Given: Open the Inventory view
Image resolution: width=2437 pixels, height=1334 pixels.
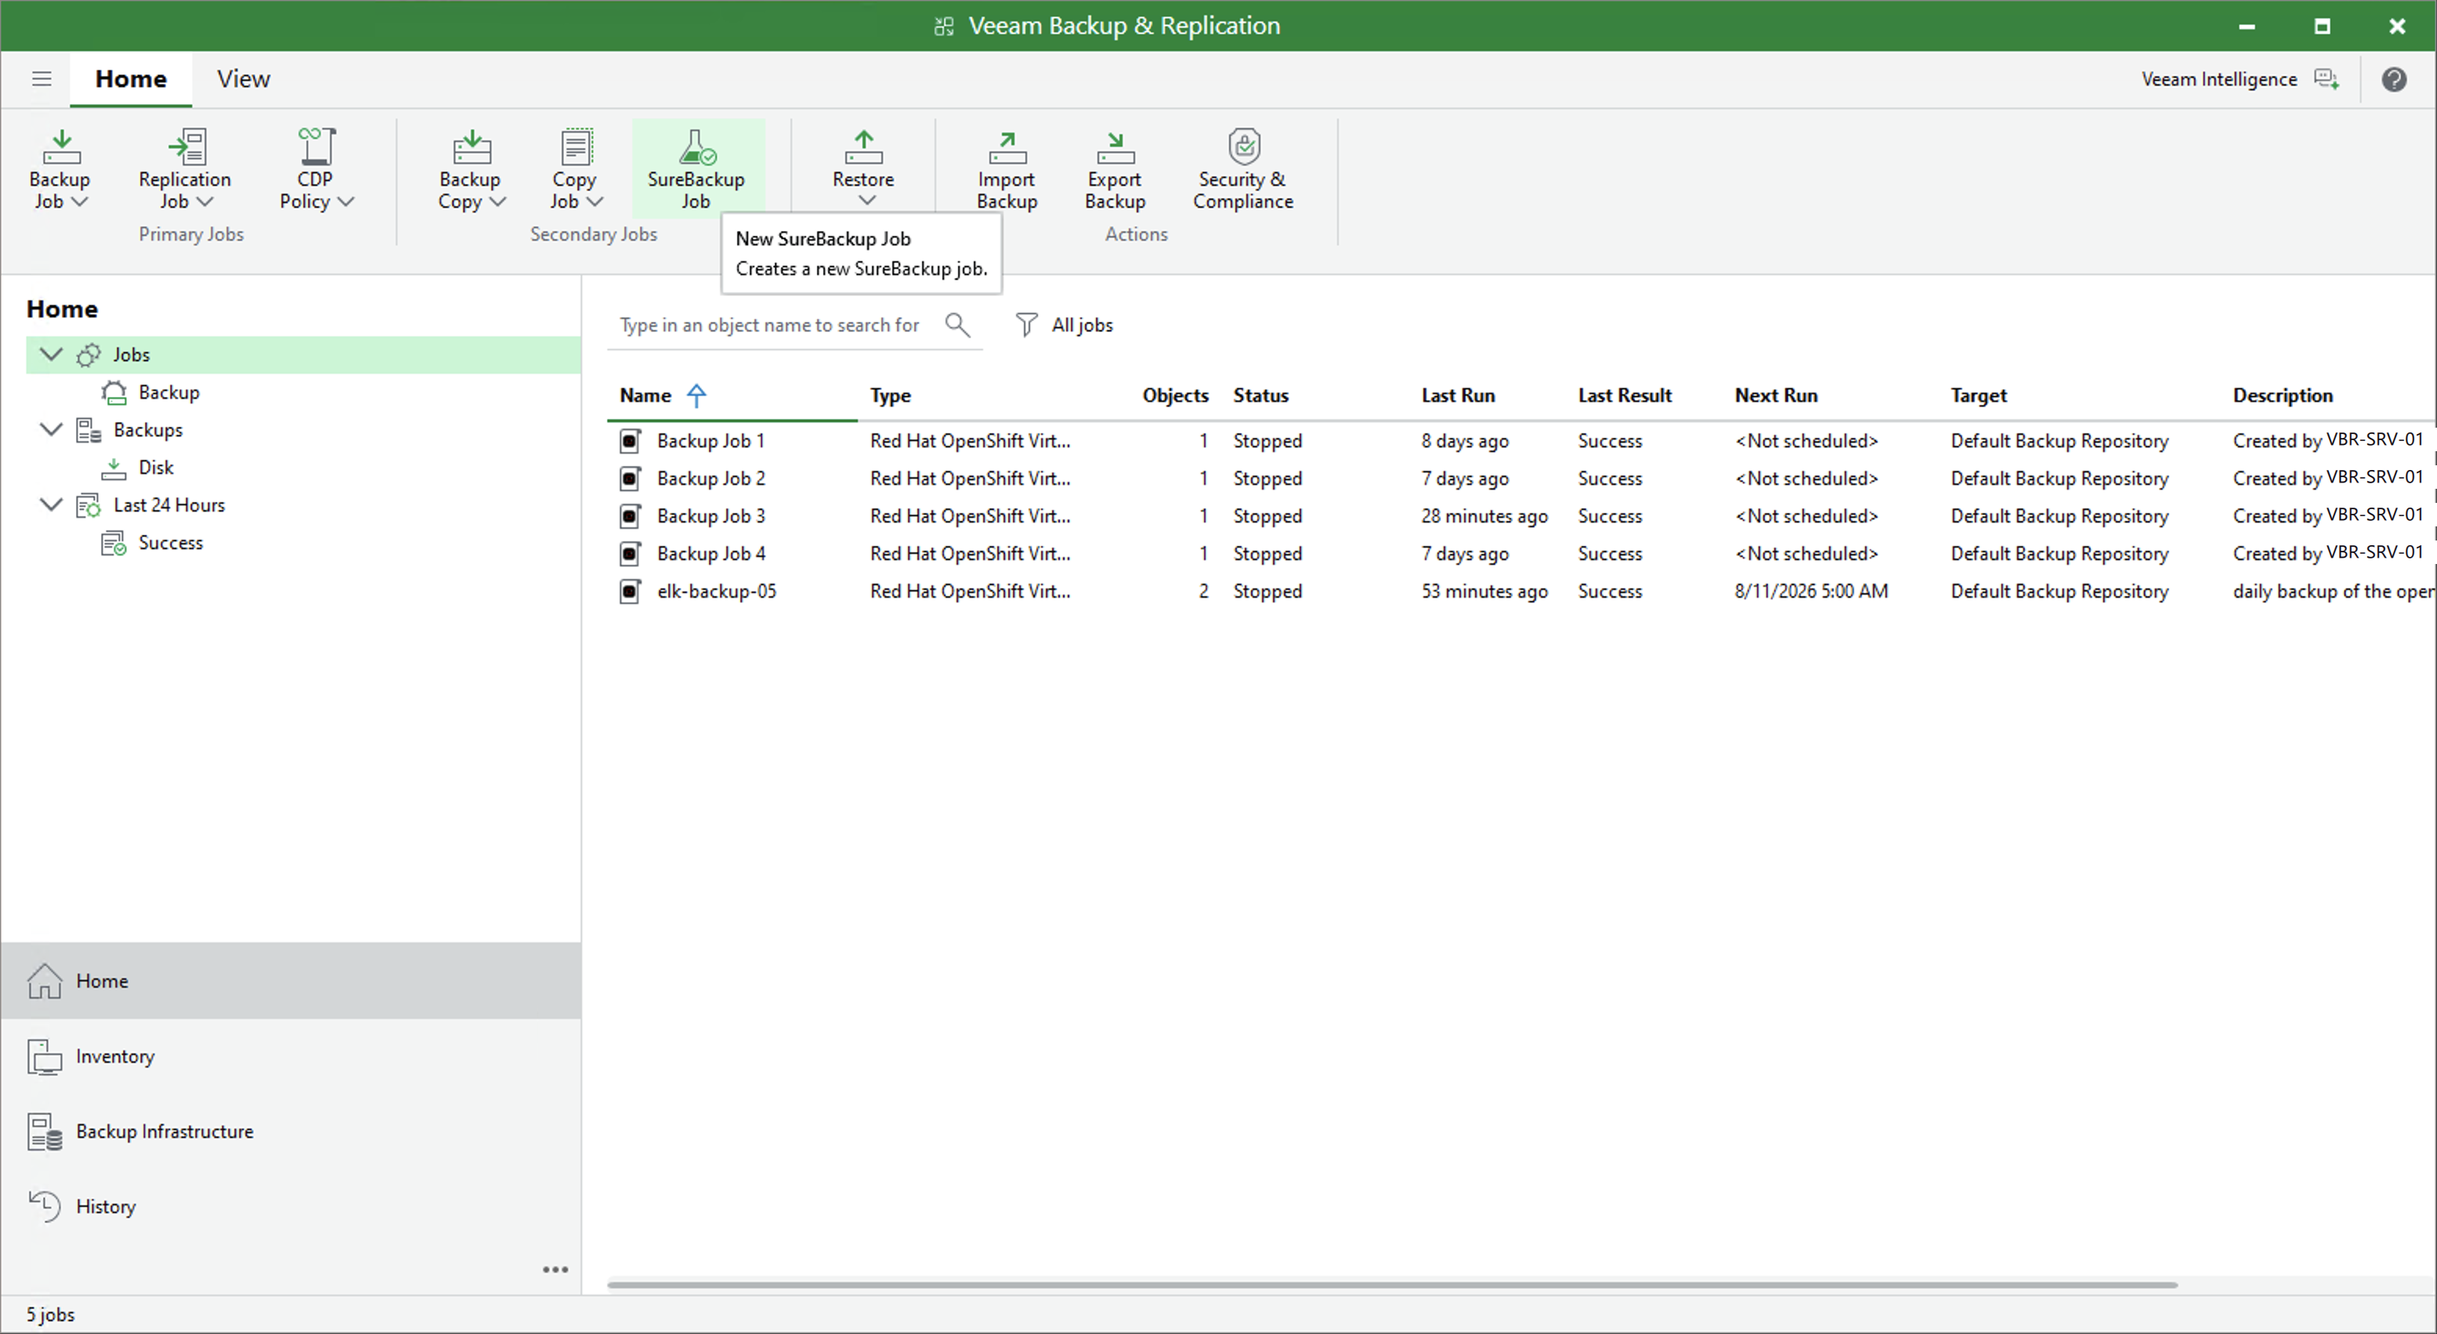Looking at the screenshot, I should pos(291,1057).
